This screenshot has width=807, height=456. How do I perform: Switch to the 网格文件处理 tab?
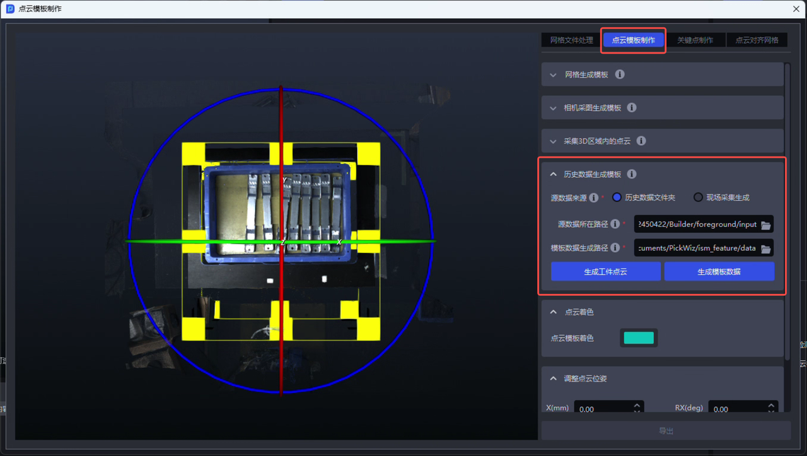pos(571,40)
